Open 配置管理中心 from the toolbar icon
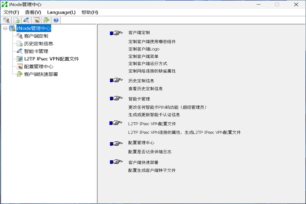Image resolution: width=306 pixels, height=204 pixels. coord(36,20)
